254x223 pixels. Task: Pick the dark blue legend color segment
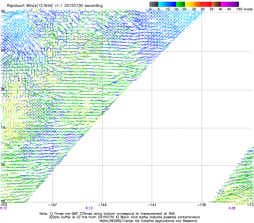tap(172, 4)
